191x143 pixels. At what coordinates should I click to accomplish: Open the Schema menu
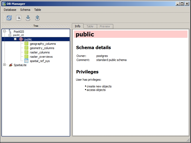25,10
